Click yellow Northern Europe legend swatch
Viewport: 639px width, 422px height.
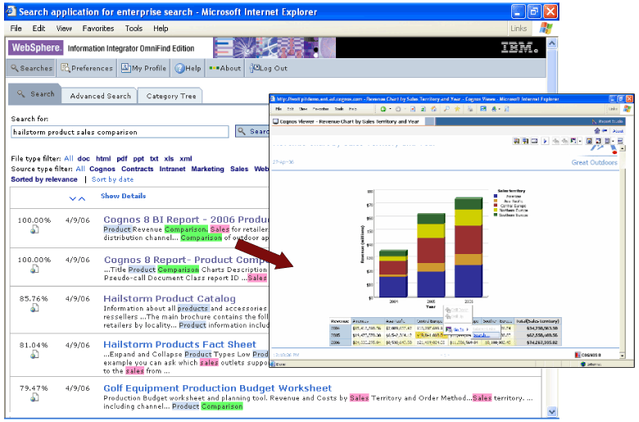pos(496,210)
